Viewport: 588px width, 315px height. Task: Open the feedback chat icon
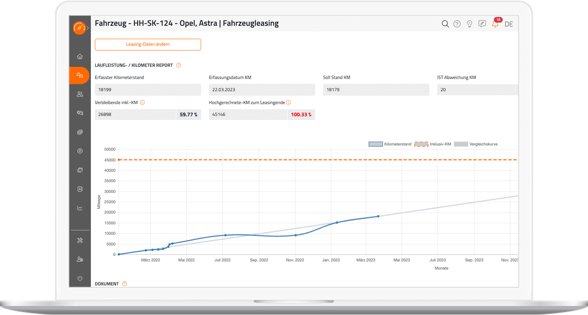pos(482,24)
